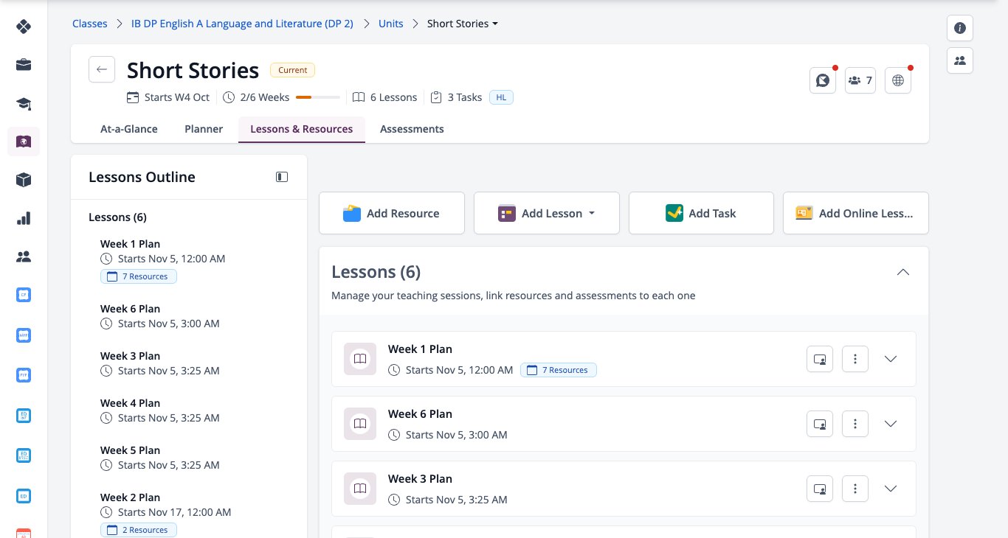Open three-dot menu for Week 6 Plan

point(855,424)
